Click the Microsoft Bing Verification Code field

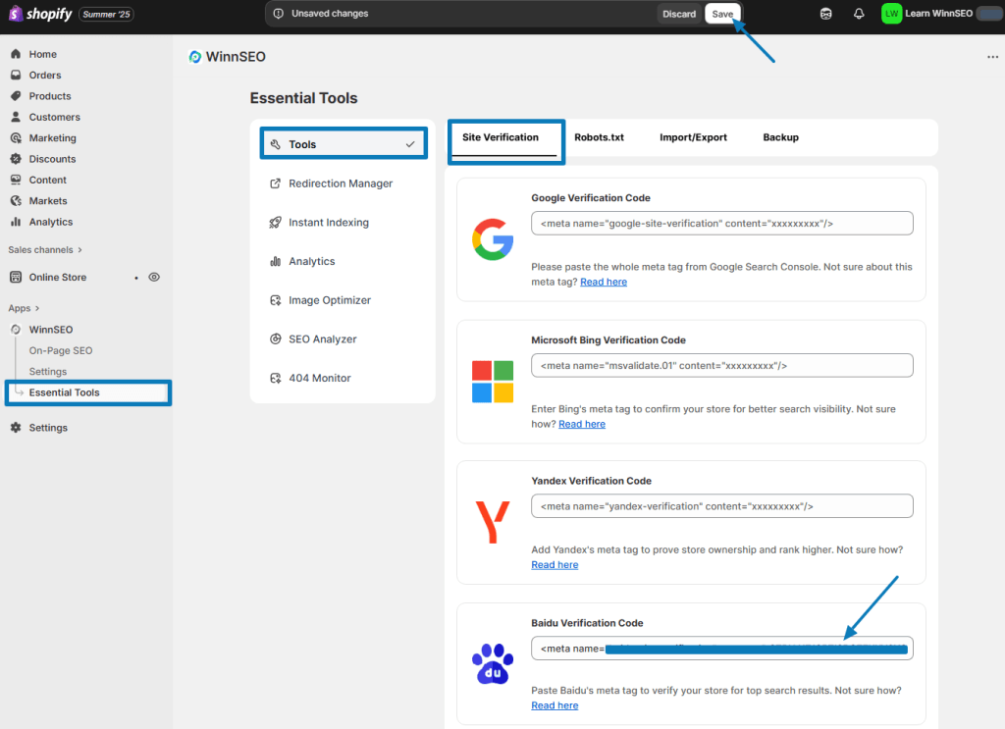[x=721, y=365]
